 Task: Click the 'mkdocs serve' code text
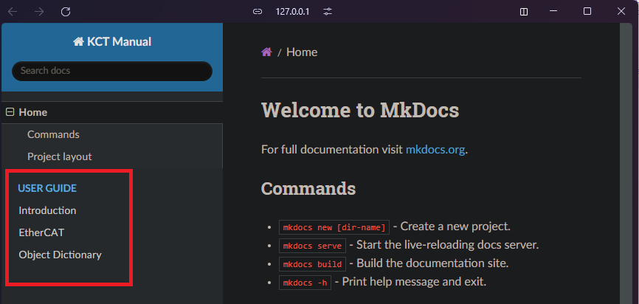tap(313, 246)
